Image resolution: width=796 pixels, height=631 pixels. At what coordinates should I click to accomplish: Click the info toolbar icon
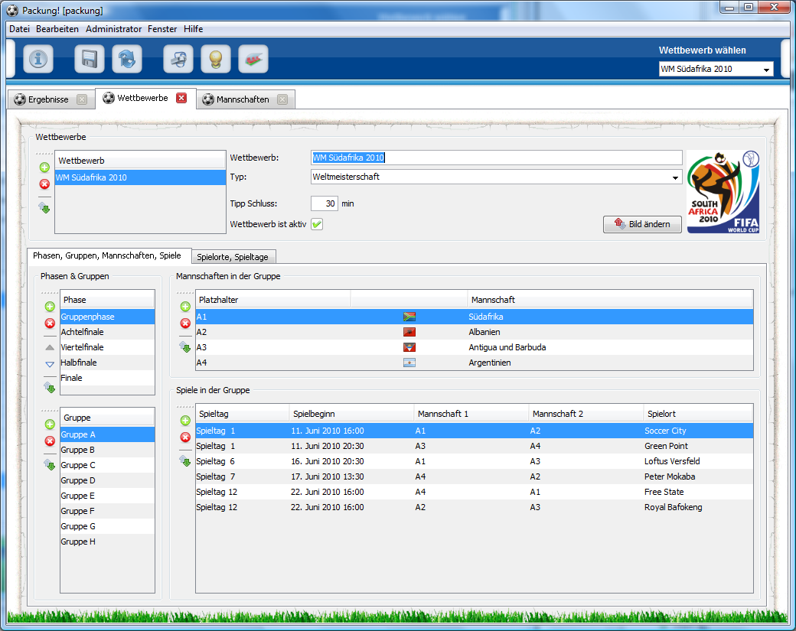pos(38,59)
